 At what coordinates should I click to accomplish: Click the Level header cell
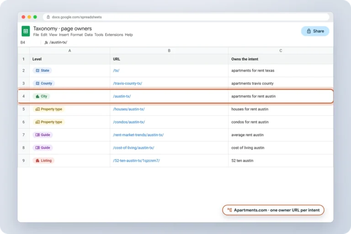coord(69,59)
